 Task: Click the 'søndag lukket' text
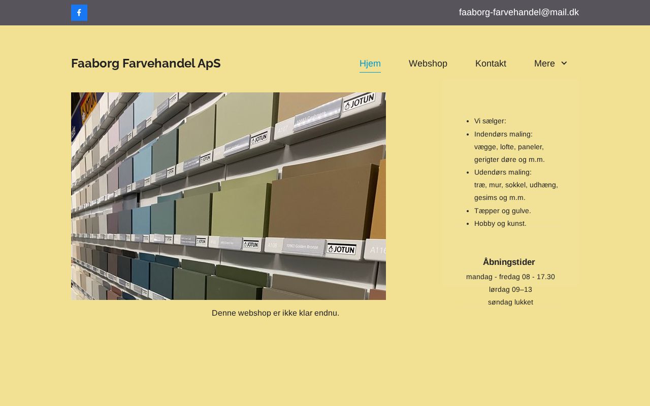(x=510, y=302)
